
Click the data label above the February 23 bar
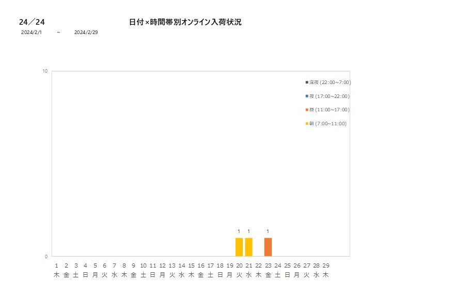[267, 231]
